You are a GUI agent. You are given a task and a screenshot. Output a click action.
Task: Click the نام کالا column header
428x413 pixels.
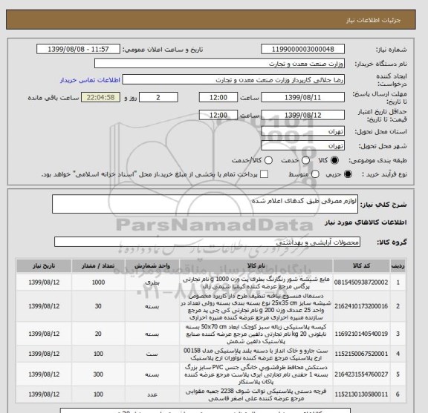pyautogui.click(x=256, y=266)
